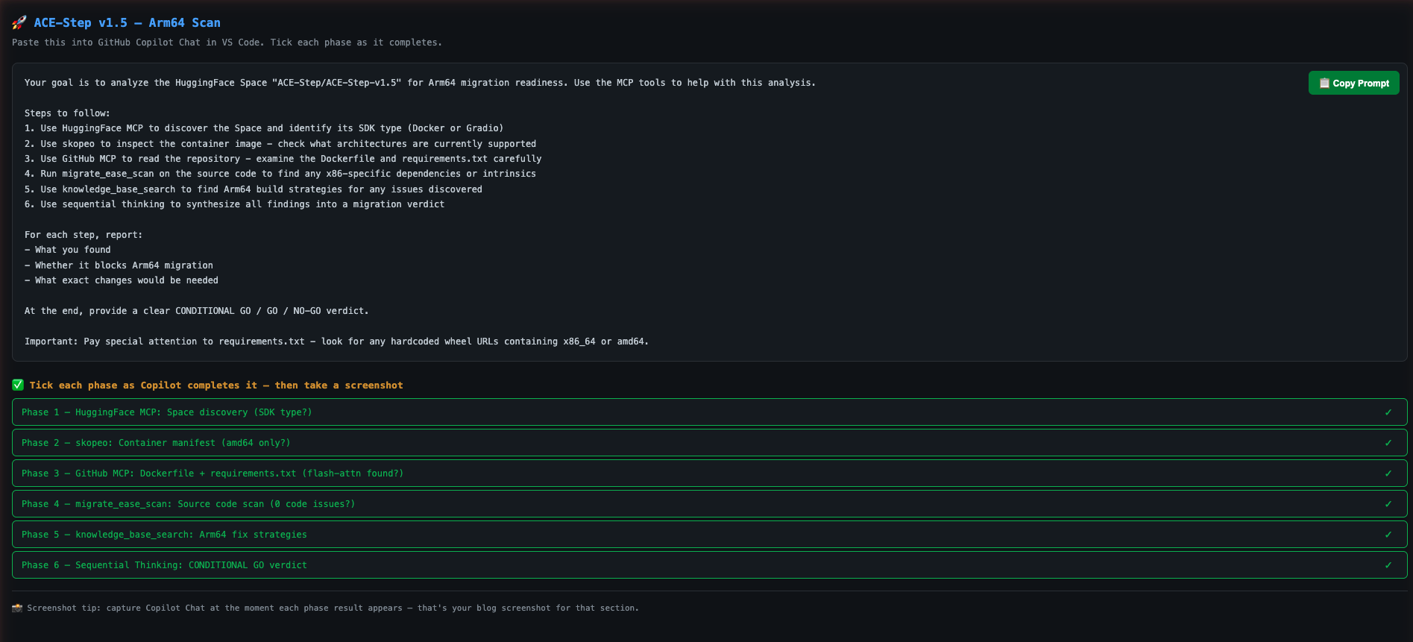Toggle Phase 6 Sequential Thinking verdict
The image size is (1413, 642).
(x=164, y=565)
